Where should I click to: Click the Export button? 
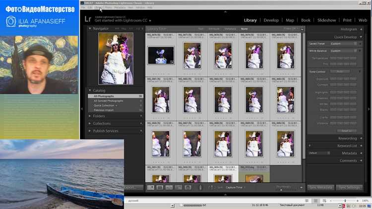133,187
